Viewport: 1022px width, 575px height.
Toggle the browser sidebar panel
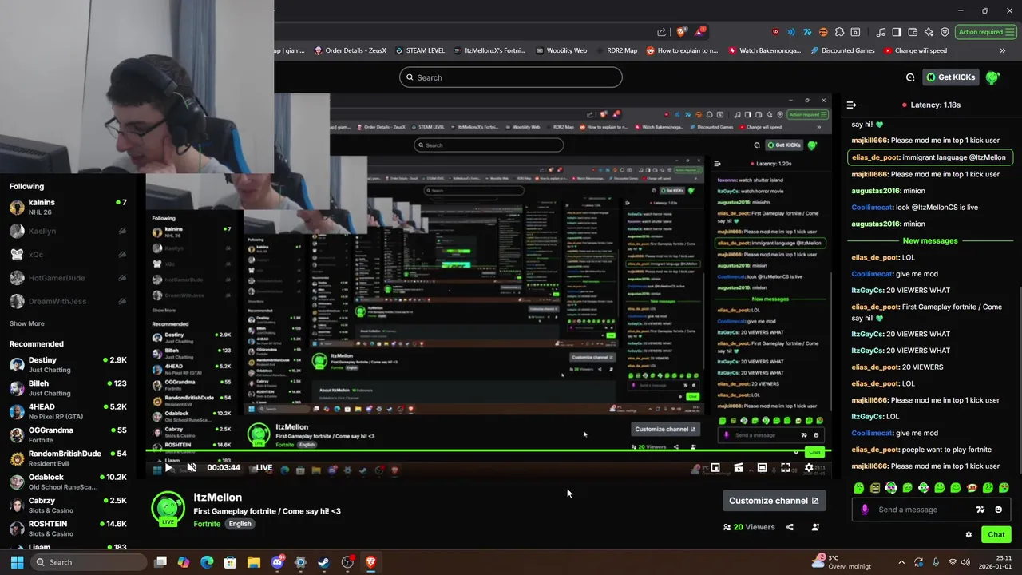pyautogui.click(x=897, y=32)
